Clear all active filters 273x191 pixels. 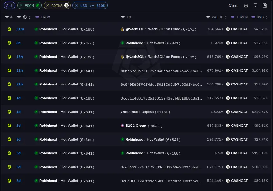coord(233,5)
